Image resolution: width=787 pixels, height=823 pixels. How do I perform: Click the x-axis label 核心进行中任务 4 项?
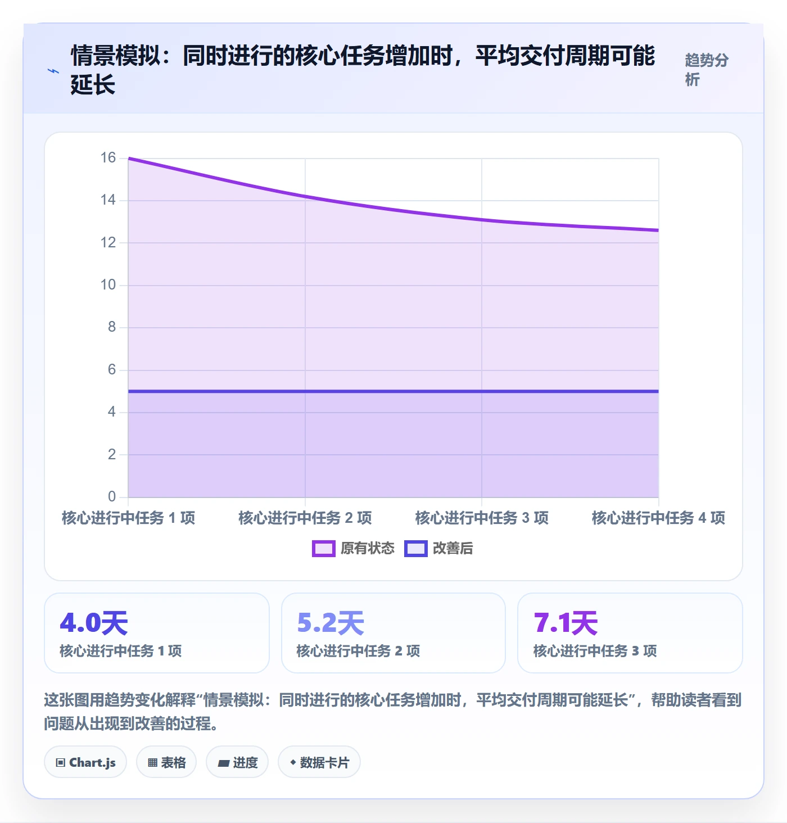click(x=658, y=518)
